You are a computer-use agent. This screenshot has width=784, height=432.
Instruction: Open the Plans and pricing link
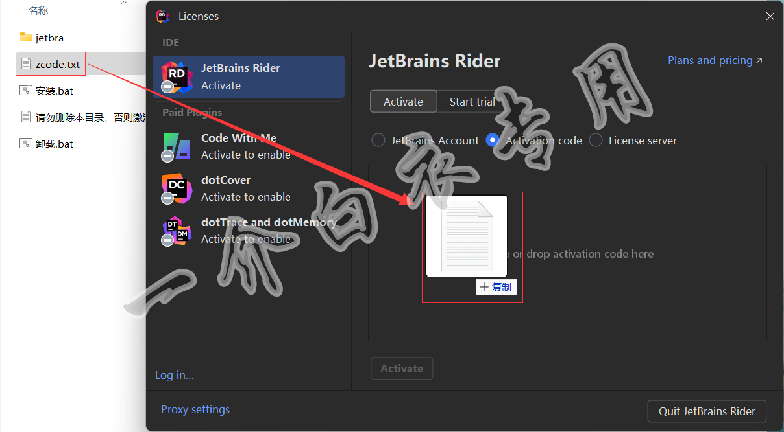(x=715, y=60)
